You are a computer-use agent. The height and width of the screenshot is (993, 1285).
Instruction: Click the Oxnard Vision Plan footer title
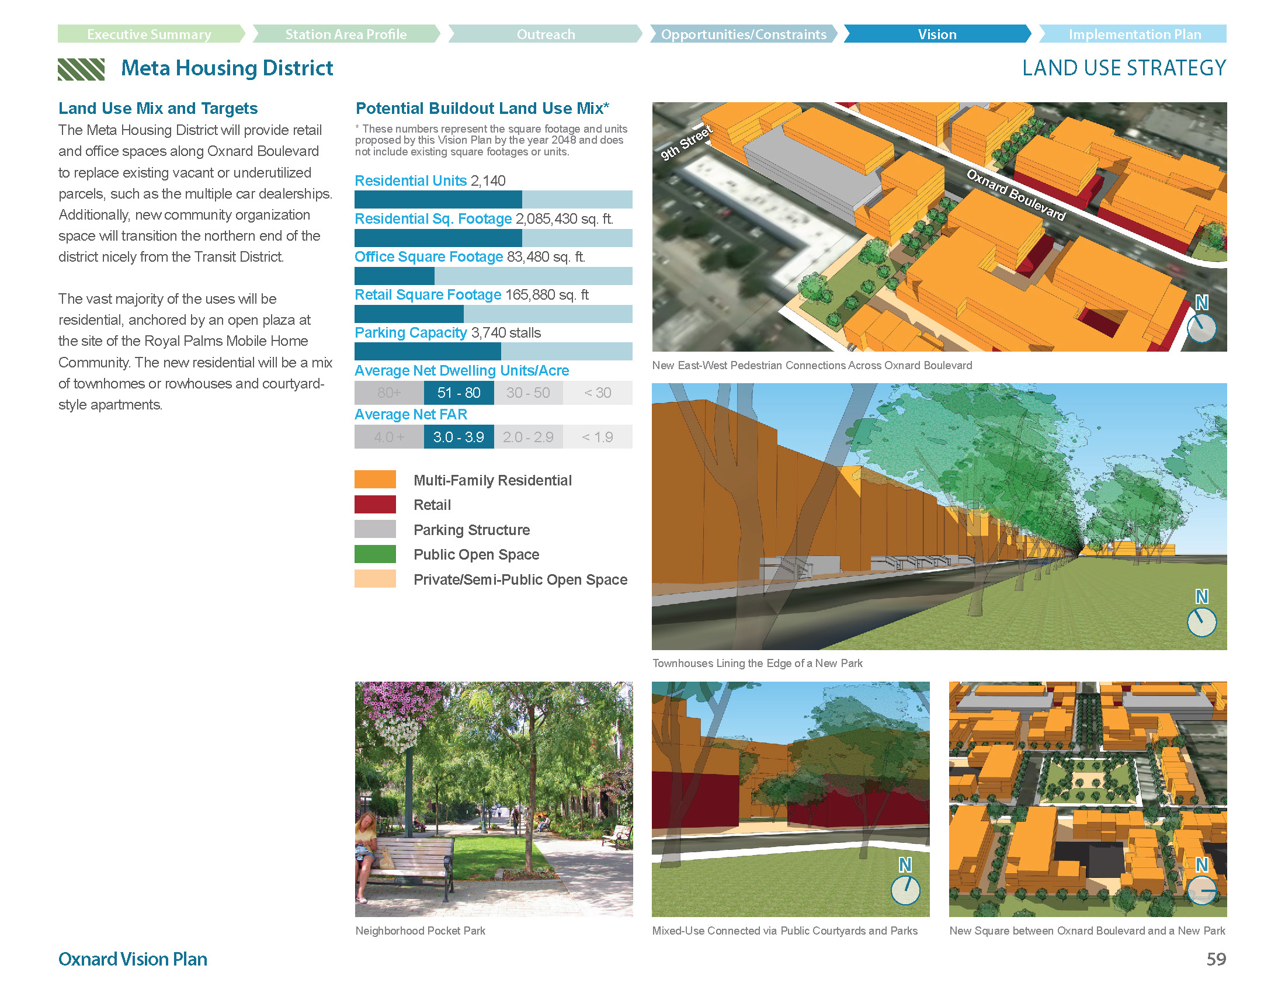(x=133, y=959)
